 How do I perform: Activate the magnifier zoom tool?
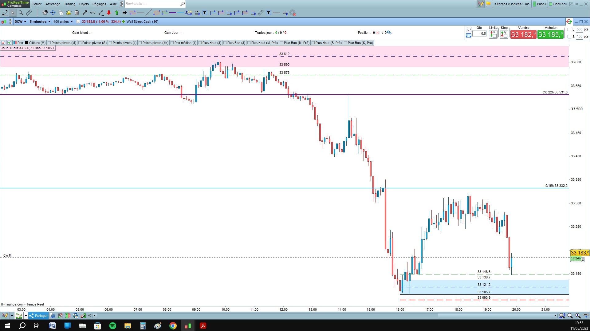pyautogui.click(x=21, y=13)
